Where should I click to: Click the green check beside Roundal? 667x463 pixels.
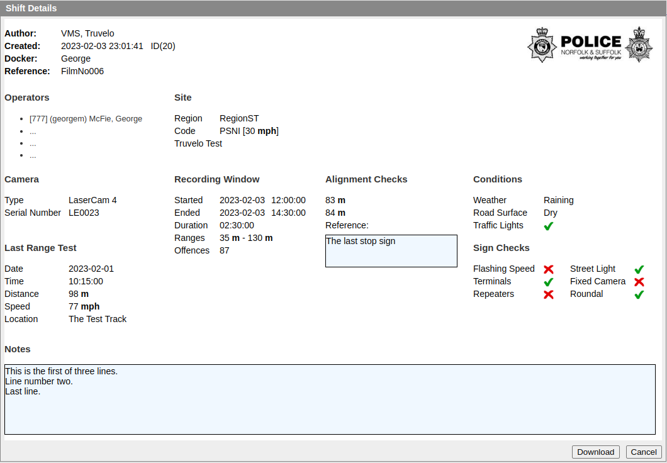tap(639, 294)
